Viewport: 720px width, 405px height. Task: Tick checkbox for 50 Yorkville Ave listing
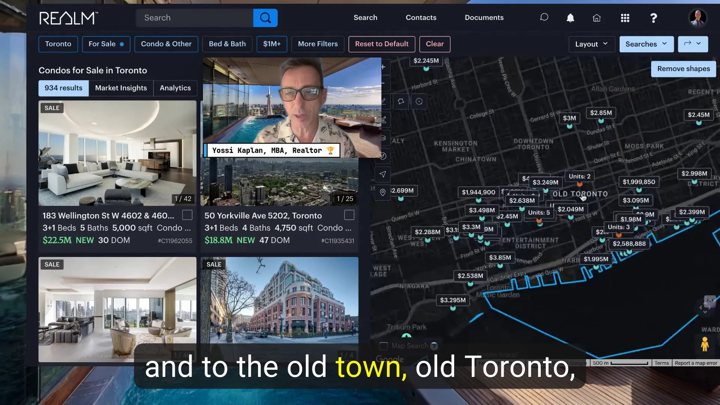(x=349, y=215)
